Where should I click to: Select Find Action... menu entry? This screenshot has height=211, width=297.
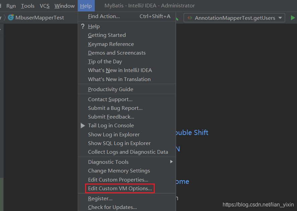127,16
